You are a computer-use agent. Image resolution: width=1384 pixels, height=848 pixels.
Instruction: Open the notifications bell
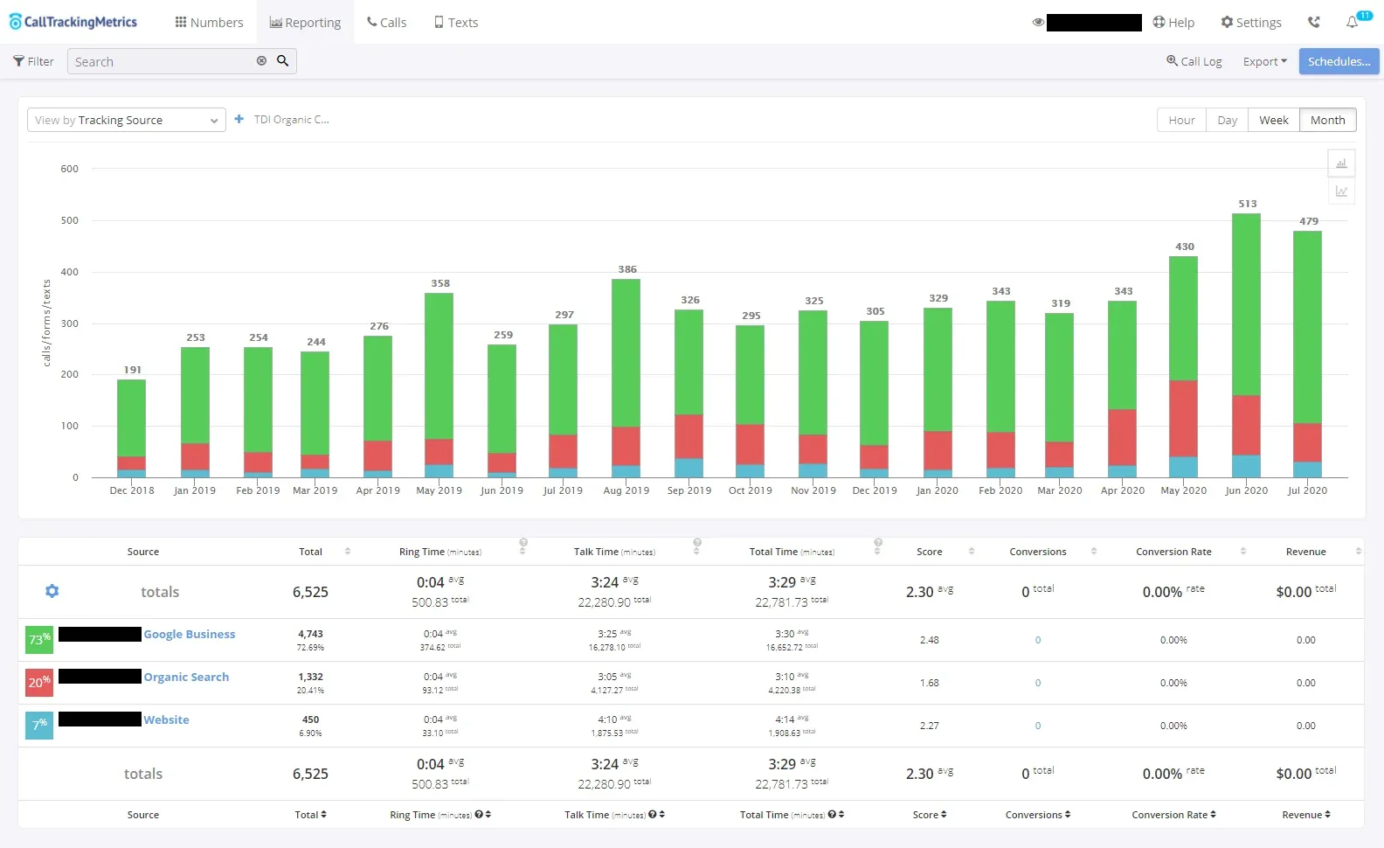(1353, 22)
